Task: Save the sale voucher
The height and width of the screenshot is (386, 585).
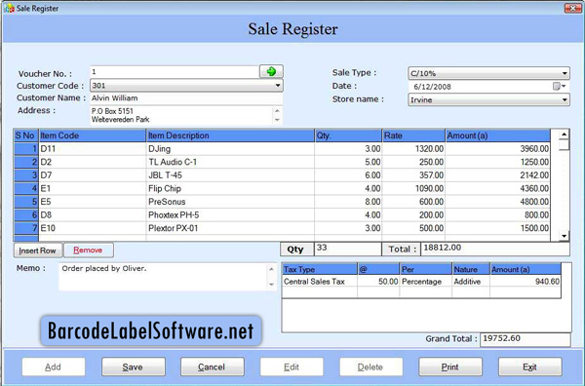Action: point(134,367)
